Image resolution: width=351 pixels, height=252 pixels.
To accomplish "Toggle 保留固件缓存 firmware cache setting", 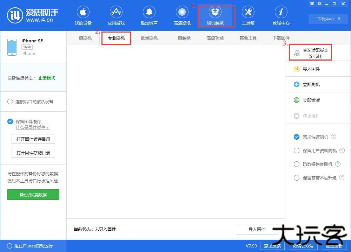I will click(x=10, y=121).
